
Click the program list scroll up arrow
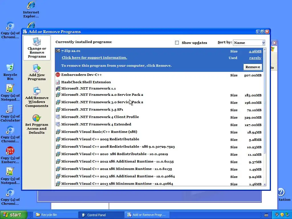(x=265, y=50)
